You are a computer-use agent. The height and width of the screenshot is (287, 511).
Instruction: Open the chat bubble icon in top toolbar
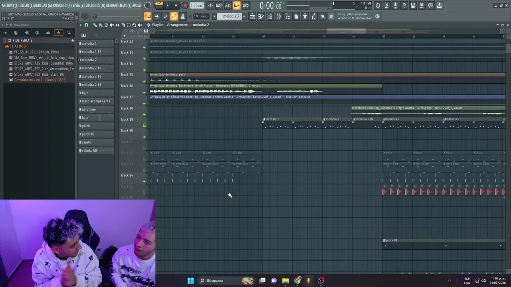pyautogui.click(x=431, y=5)
